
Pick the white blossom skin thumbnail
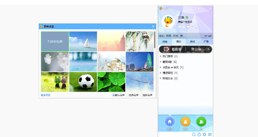point(55,62)
